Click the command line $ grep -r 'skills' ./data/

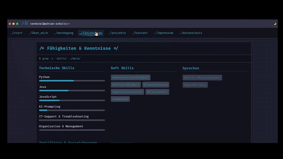click(x=60, y=59)
